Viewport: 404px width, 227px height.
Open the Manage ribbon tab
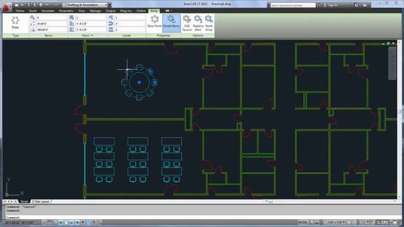point(95,11)
